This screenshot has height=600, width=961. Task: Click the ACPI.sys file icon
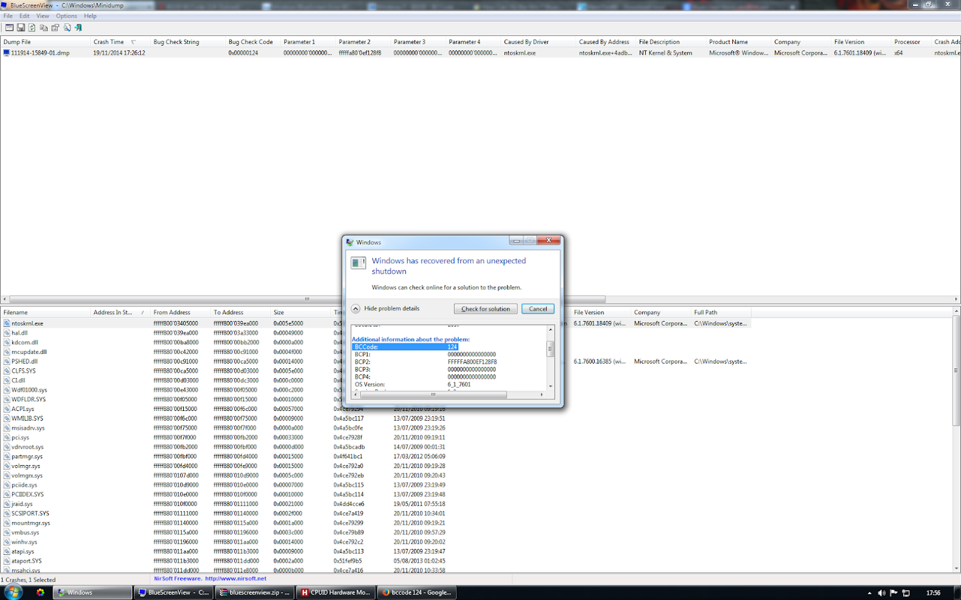(7, 409)
